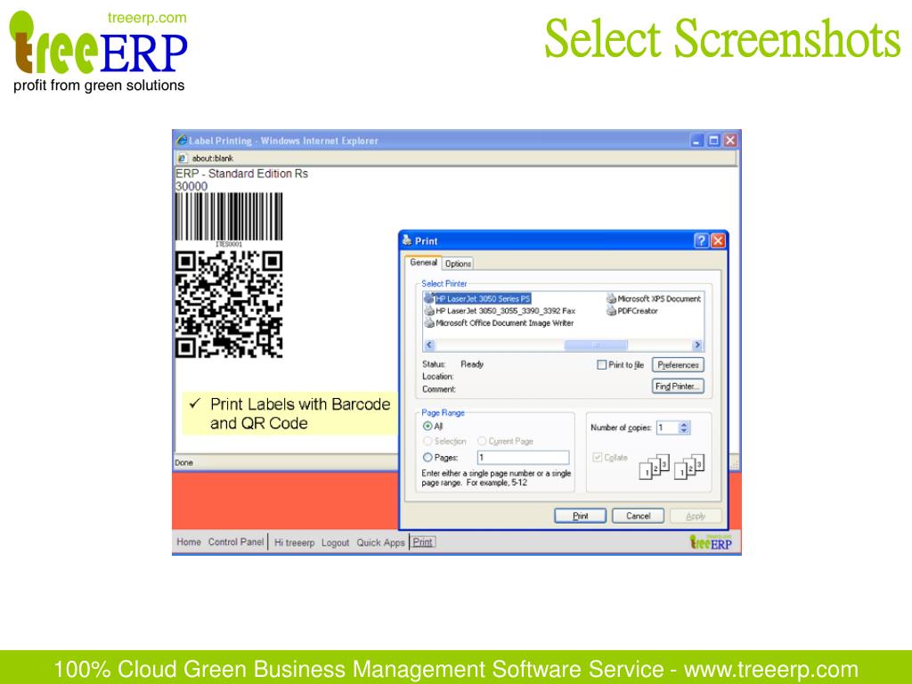Open printer Preferences
Viewport: 912px width, 684px height.
point(678,364)
